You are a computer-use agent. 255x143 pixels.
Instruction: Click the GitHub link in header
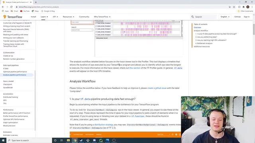237,17
